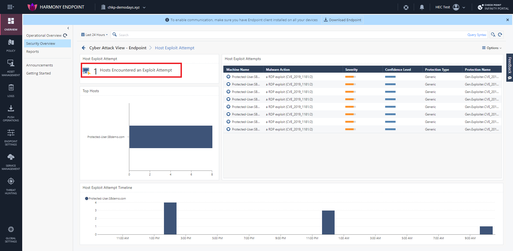Open Getting Started menu item
This screenshot has height=251, width=513.
coord(38,73)
